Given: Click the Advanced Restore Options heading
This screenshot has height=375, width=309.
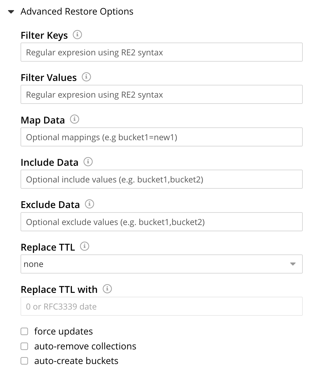Looking at the screenshot, I should pyautogui.click(x=77, y=12).
